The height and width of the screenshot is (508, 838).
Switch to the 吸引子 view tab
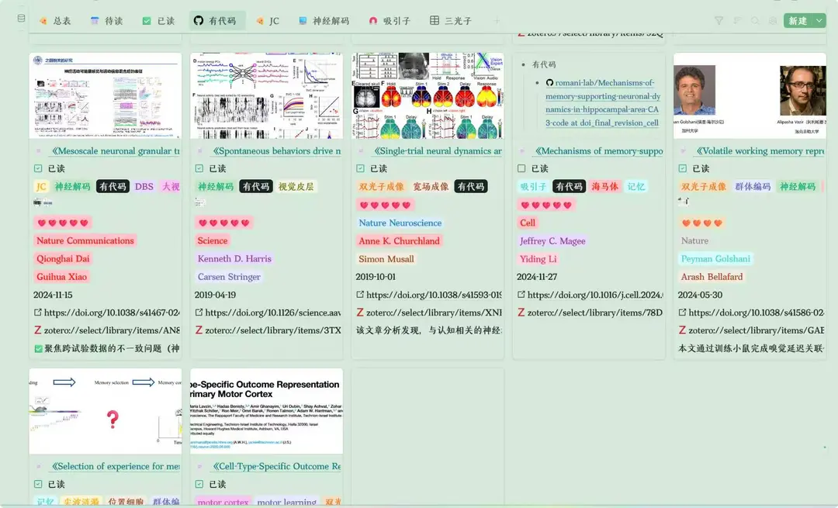click(390, 21)
